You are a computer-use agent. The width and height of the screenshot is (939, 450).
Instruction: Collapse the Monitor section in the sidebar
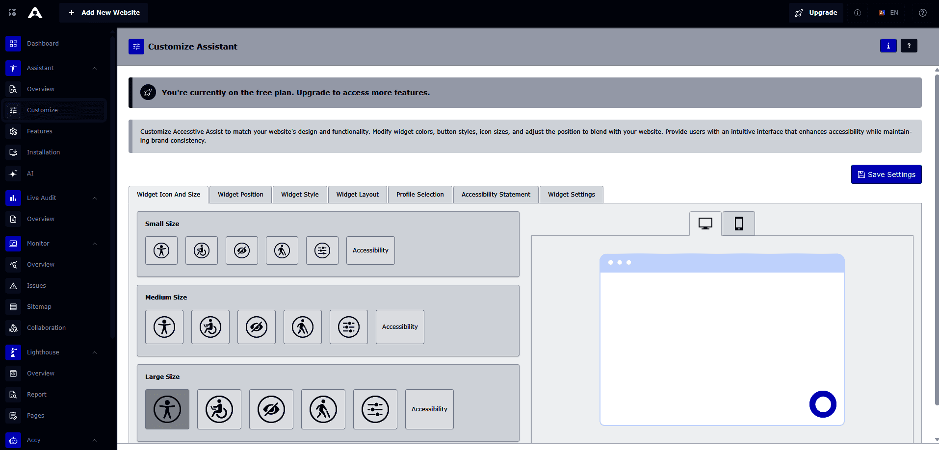coord(94,244)
